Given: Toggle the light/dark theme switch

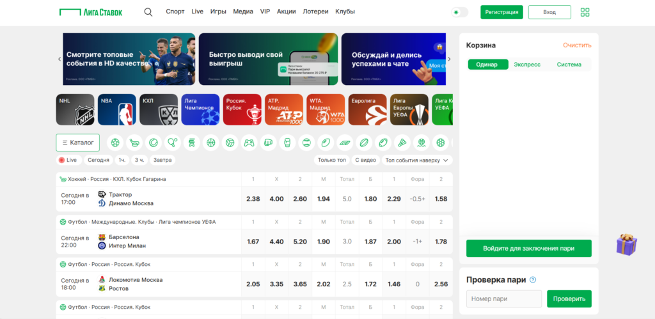Looking at the screenshot, I should pyautogui.click(x=460, y=13).
